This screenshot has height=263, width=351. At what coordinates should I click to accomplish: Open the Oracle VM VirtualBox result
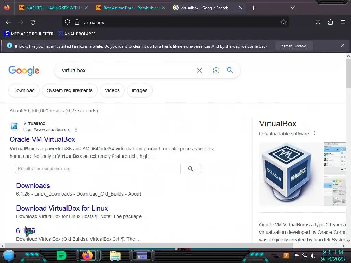coord(42,139)
